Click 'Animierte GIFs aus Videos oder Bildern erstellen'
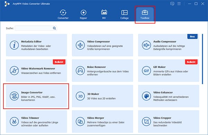 click(x=171, y=73)
